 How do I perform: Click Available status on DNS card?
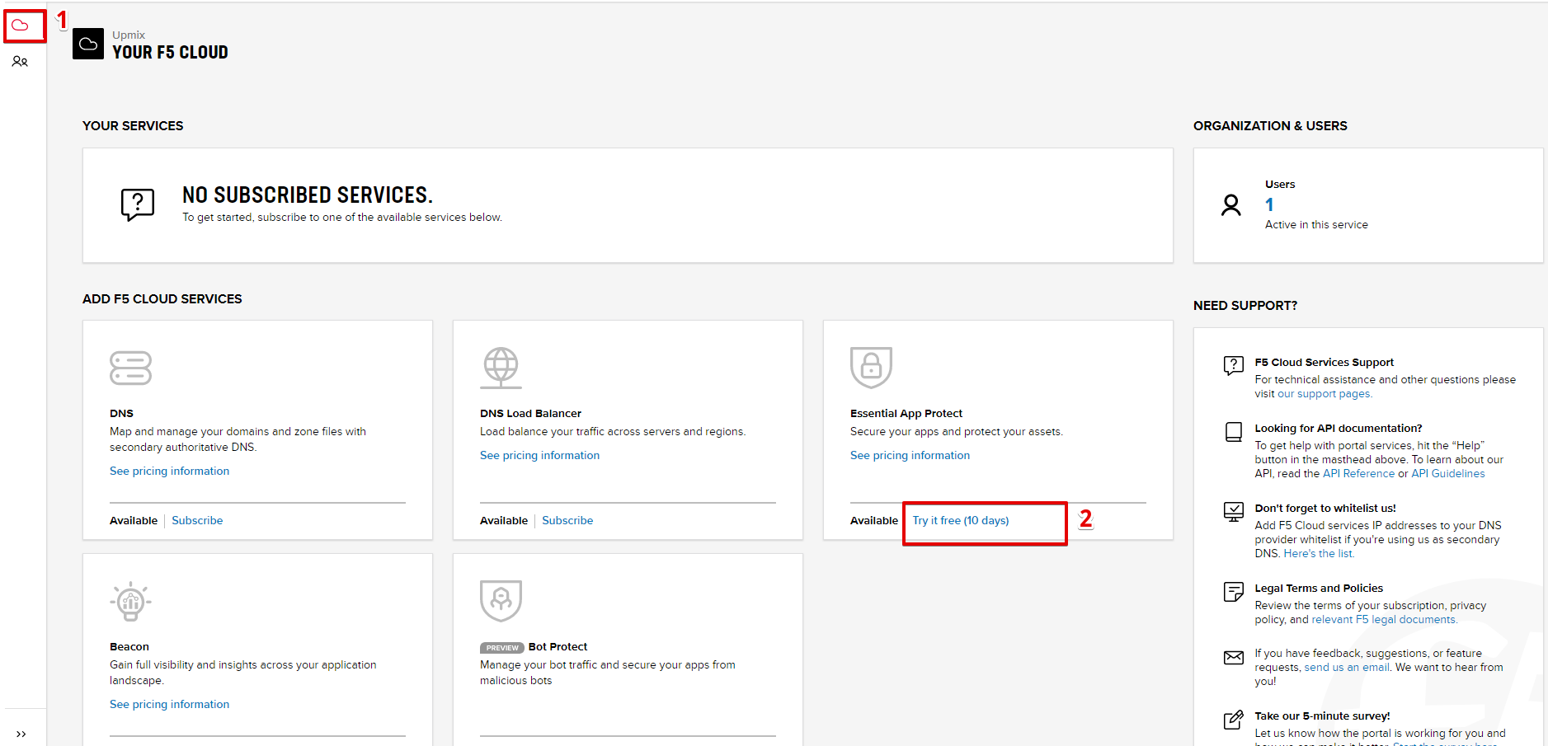134,520
